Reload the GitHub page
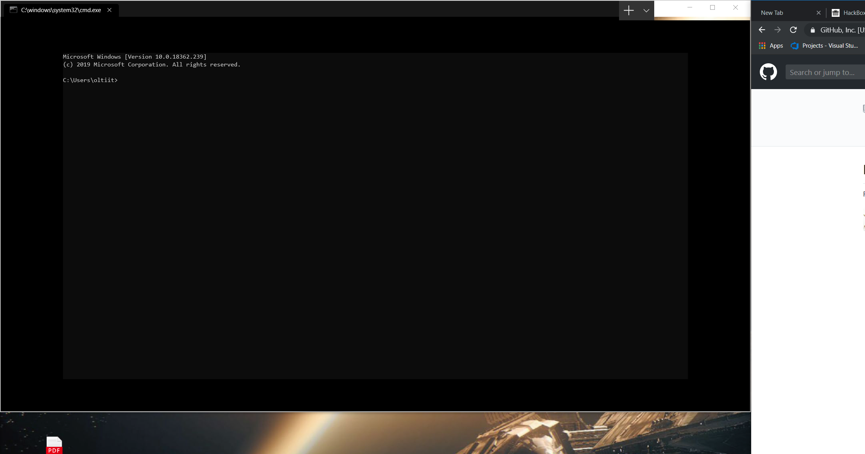 (793, 30)
